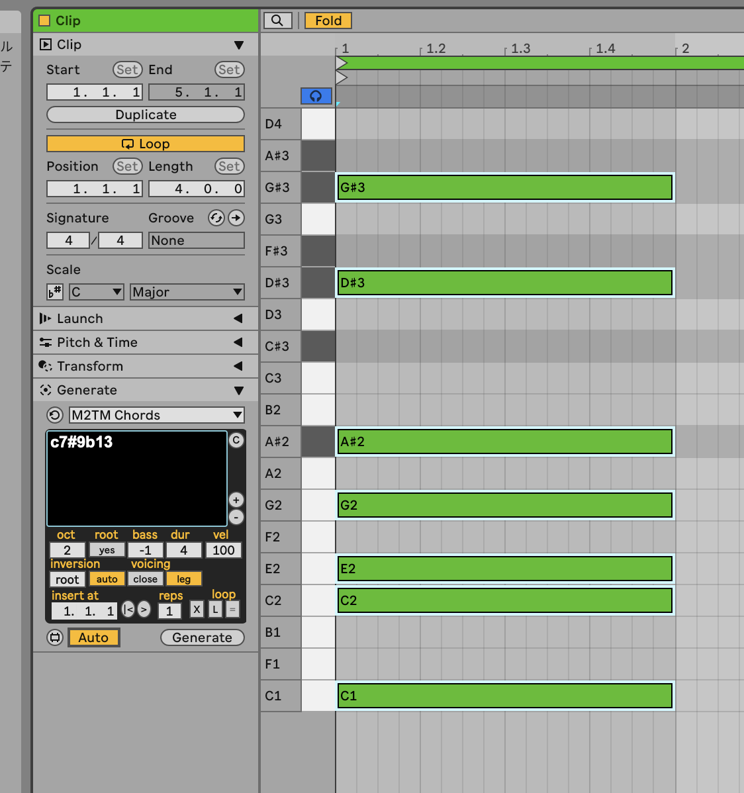The image size is (744, 793).
Task: Open the Major scale type dropdown
Action: point(187,292)
